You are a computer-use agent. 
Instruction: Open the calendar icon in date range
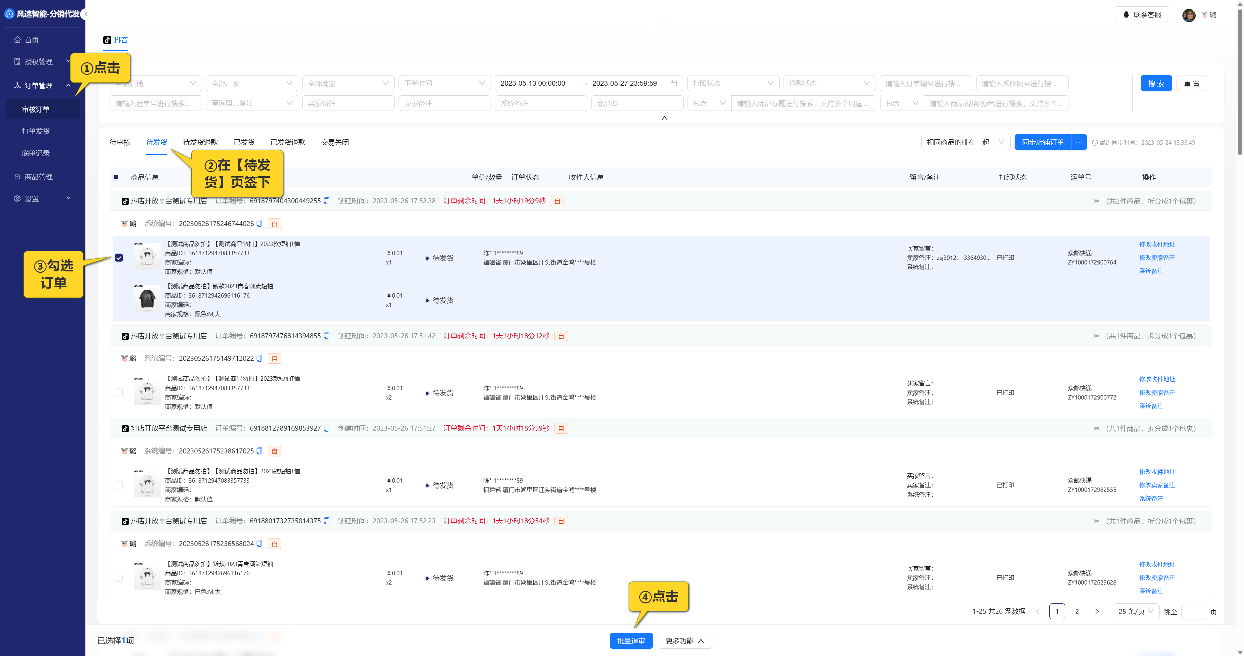pos(674,83)
